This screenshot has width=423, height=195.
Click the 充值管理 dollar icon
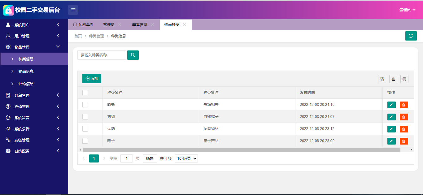pos(8,106)
